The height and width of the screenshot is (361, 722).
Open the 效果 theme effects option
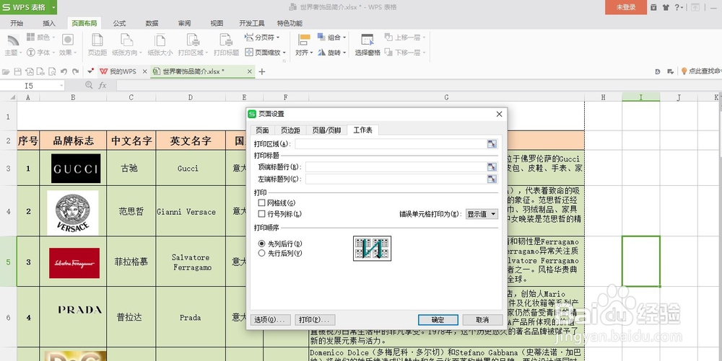[x=68, y=40]
